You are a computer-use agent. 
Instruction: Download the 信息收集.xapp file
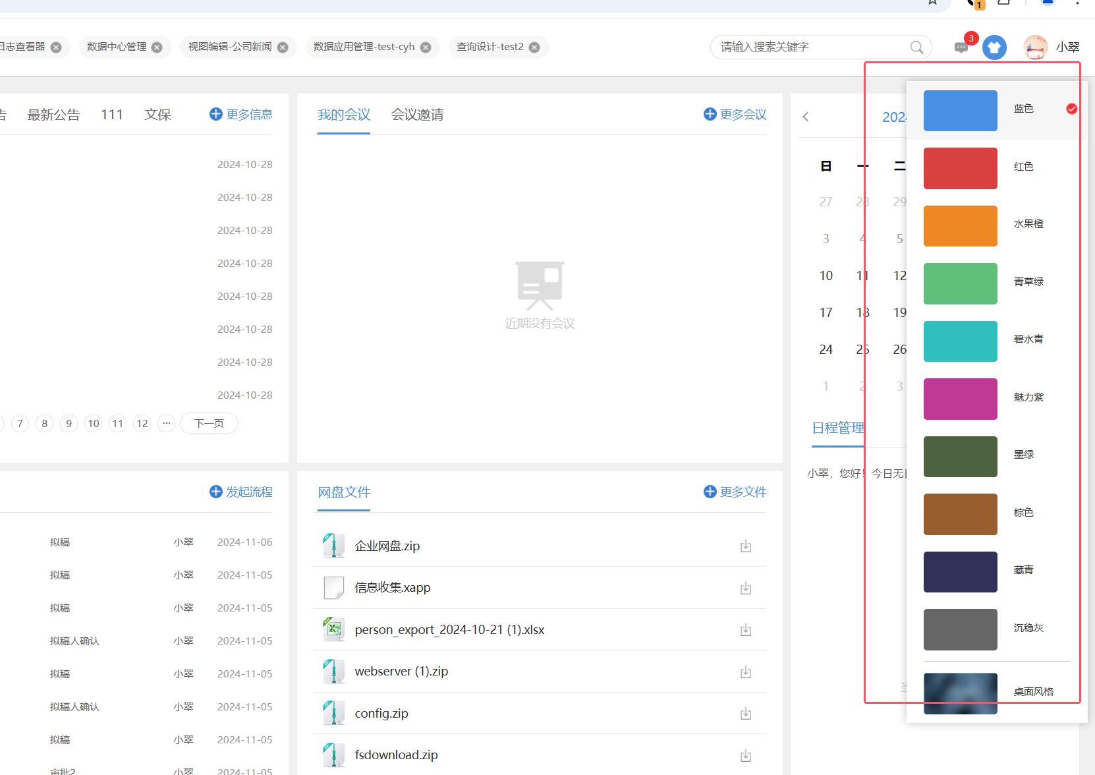tap(745, 588)
